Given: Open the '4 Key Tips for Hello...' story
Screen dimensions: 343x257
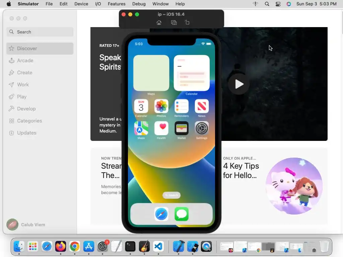Looking at the screenshot, I should point(241,171).
